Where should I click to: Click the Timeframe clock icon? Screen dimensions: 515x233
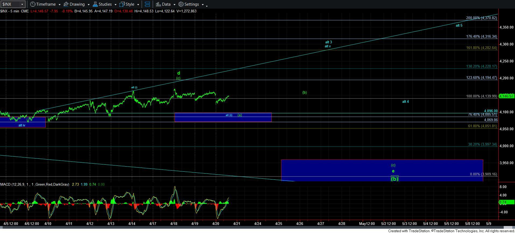(x=33, y=4)
